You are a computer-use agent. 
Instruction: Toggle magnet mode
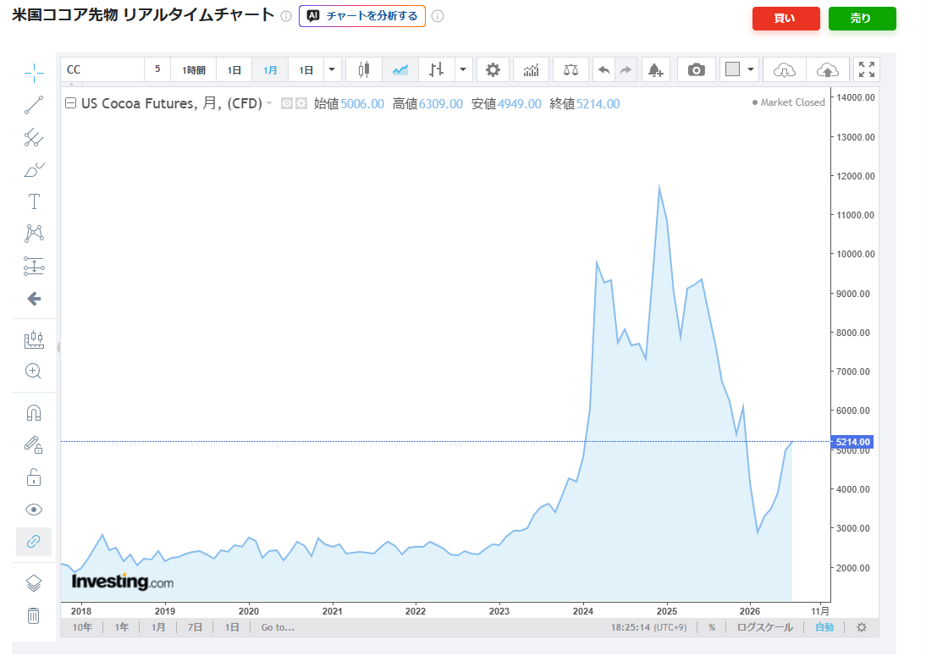pyautogui.click(x=34, y=413)
